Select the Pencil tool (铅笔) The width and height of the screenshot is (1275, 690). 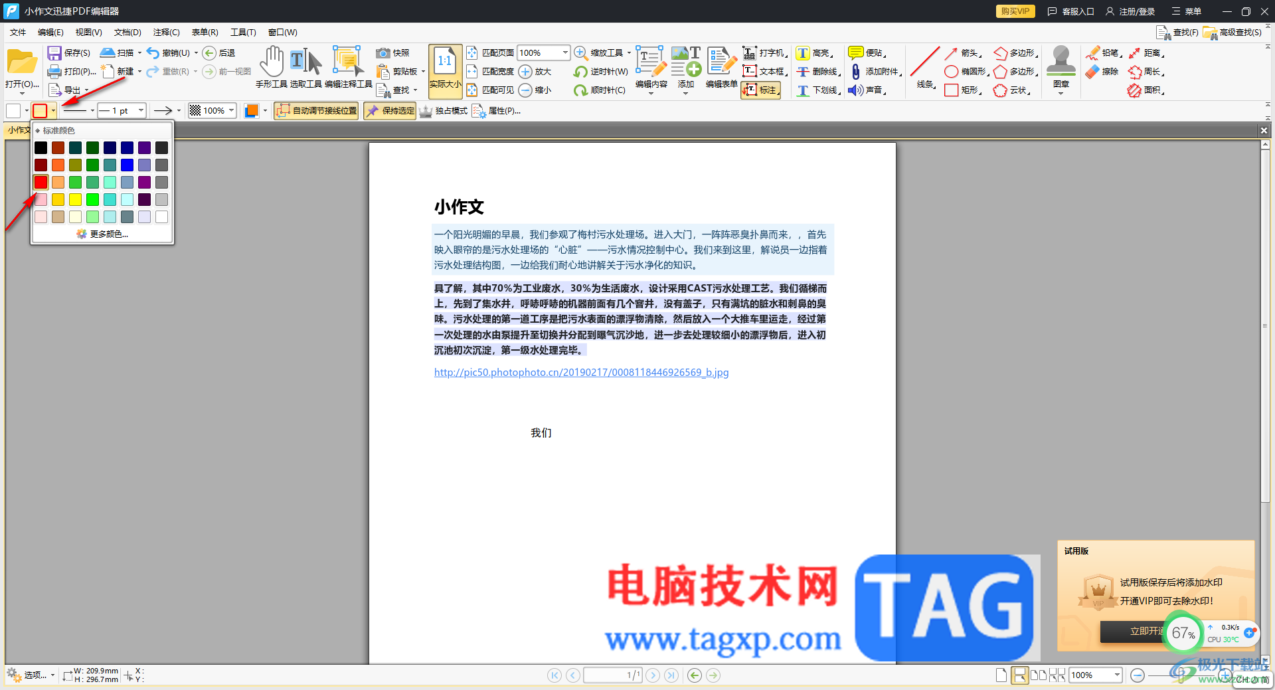tap(1104, 53)
